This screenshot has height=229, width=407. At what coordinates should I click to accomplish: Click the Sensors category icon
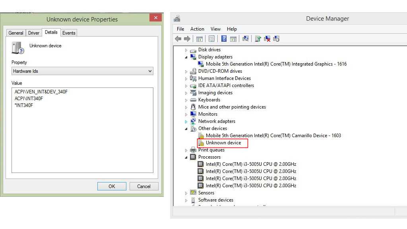click(x=193, y=193)
